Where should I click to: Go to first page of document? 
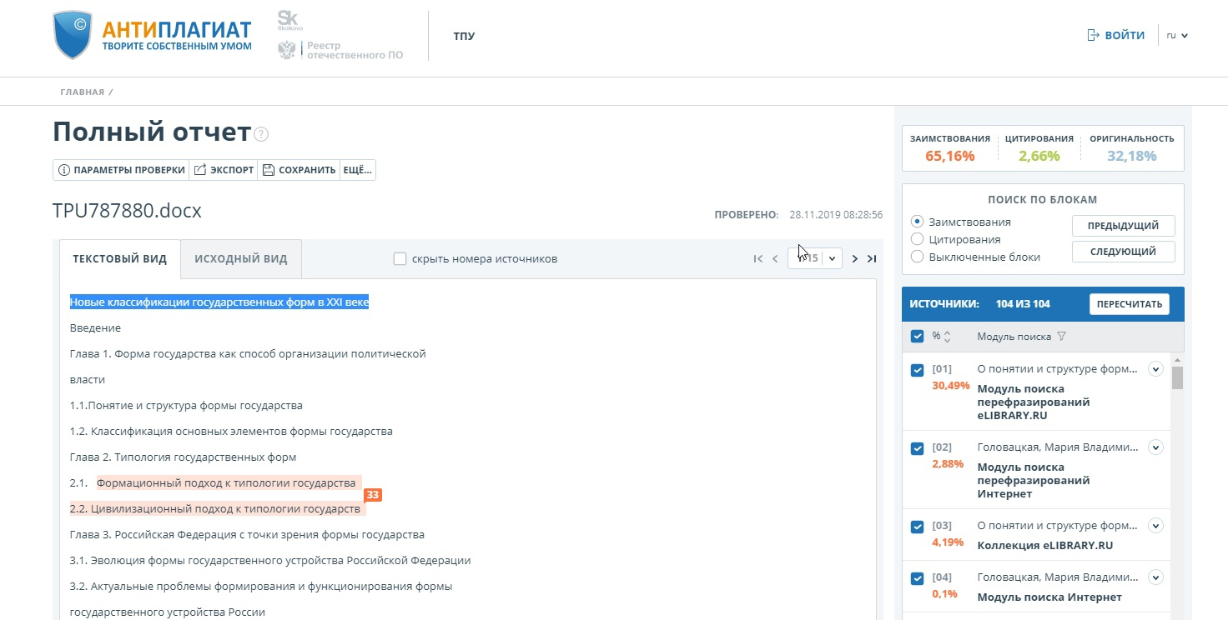[757, 259]
